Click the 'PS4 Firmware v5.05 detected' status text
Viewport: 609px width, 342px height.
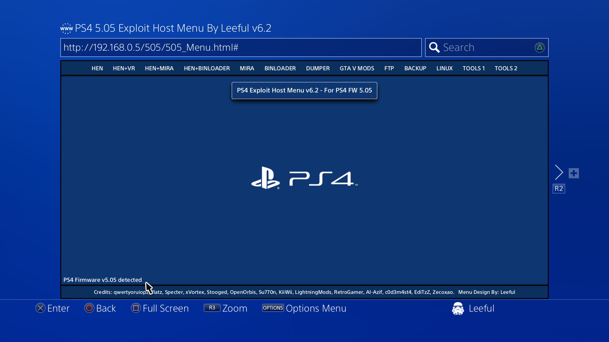click(102, 280)
